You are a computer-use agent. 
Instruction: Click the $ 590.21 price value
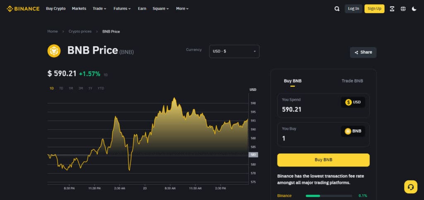[62, 74]
